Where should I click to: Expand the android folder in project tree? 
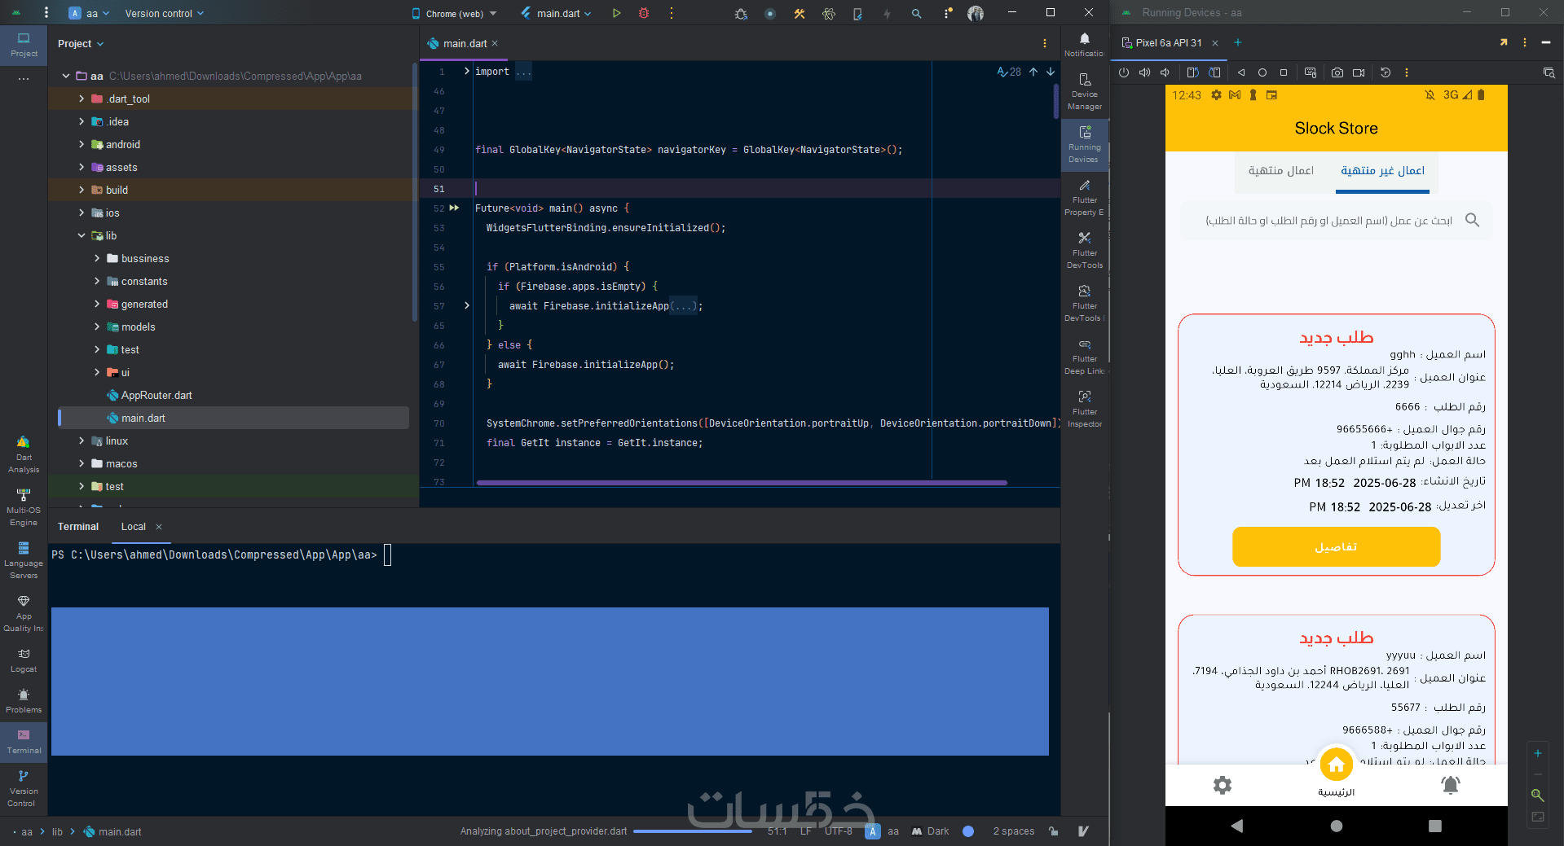click(x=82, y=144)
